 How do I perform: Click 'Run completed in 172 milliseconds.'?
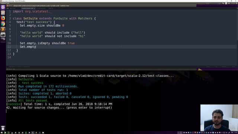click(48, 86)
